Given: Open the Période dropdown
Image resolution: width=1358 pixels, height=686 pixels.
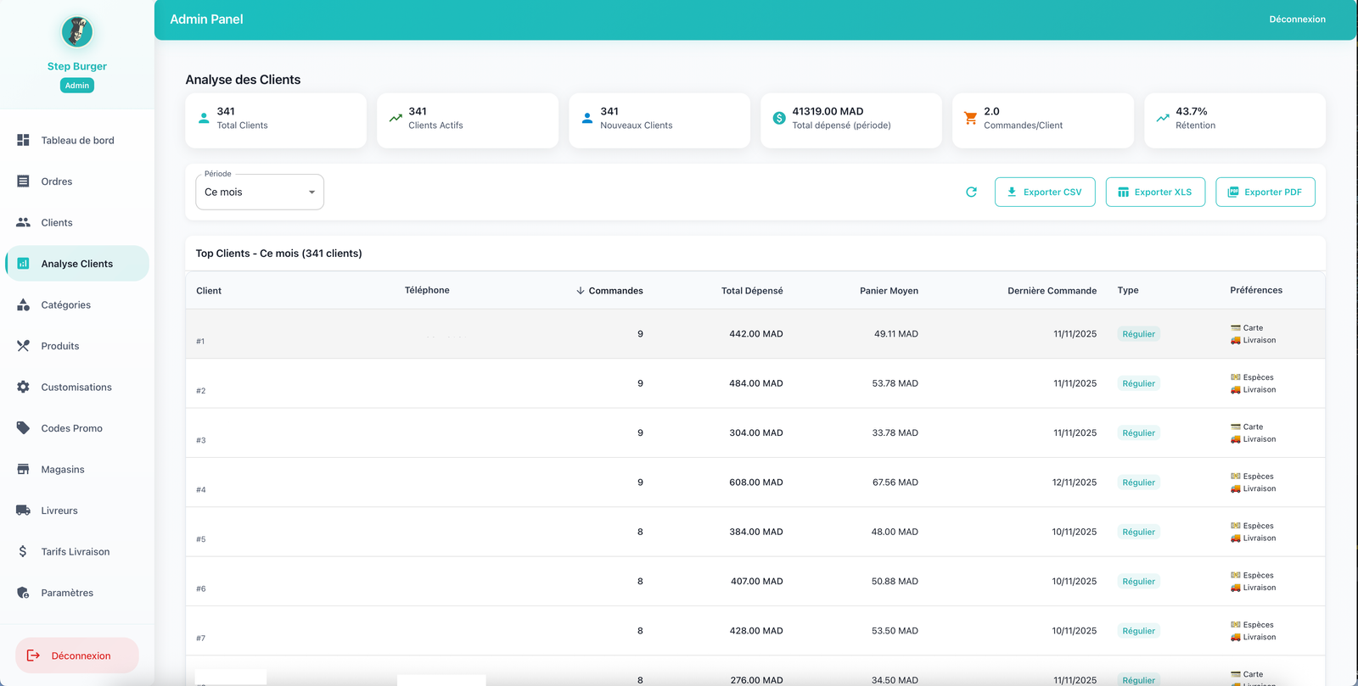Looking at the screenshot, I should point(259,192).
